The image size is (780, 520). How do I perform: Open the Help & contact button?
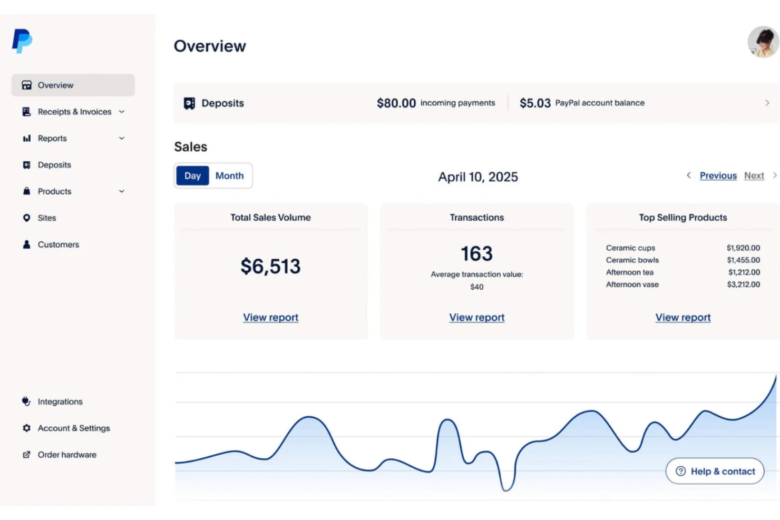(x=715, y=471)
